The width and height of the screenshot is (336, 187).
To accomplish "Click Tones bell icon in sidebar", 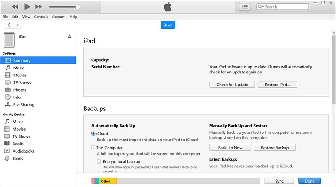I will [7, 158].
